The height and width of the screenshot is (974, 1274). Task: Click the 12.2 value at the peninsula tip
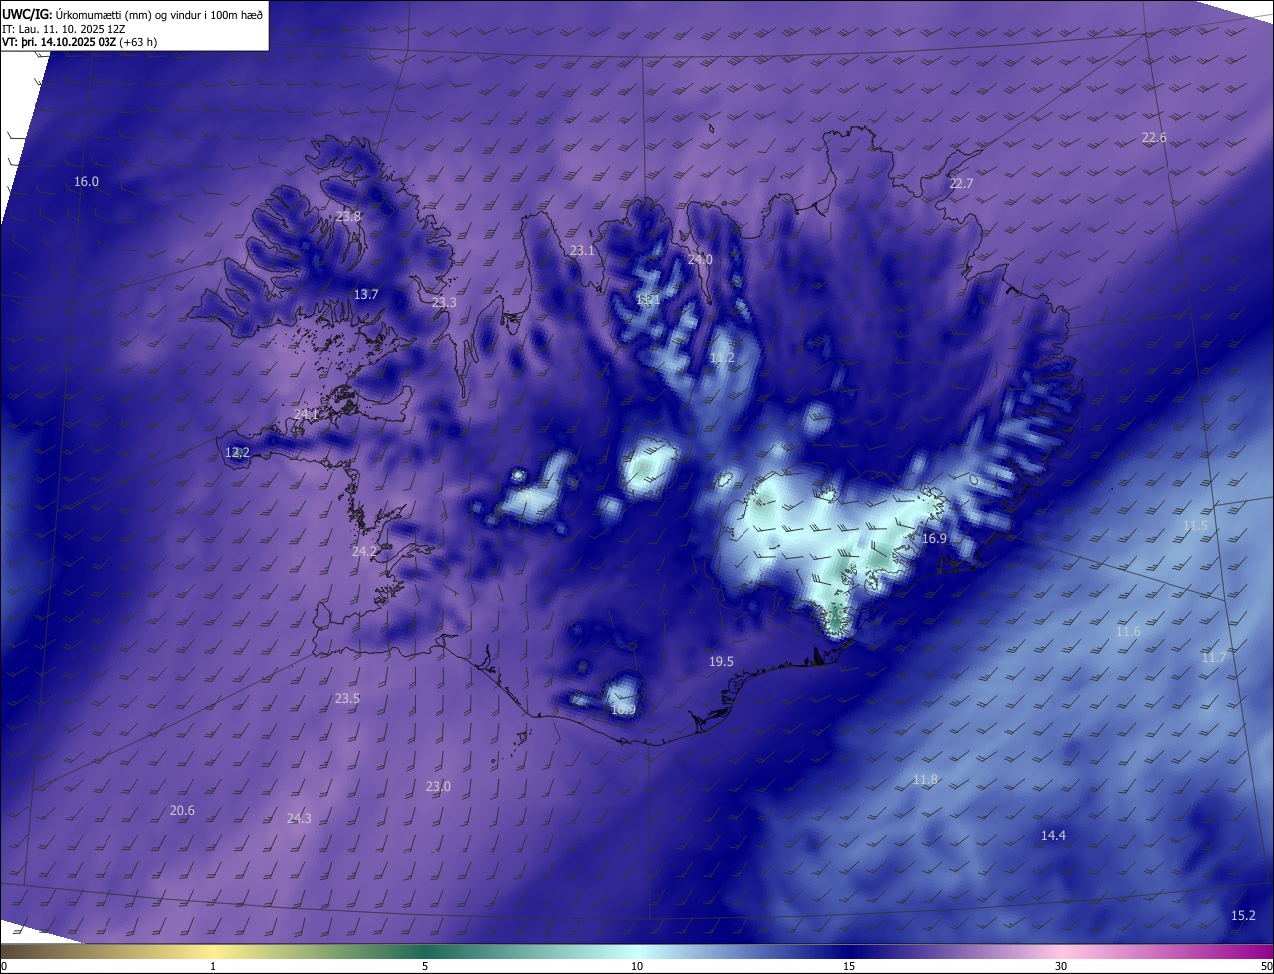[237, 452]
